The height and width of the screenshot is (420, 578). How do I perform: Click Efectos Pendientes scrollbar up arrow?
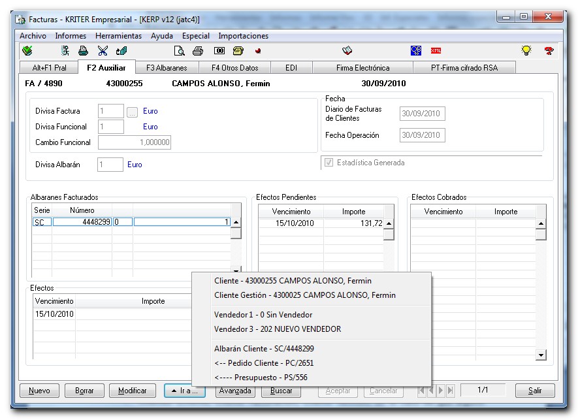point(389,223)
